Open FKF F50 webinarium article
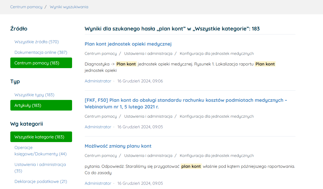323x189 pixels. coord(186,103)
